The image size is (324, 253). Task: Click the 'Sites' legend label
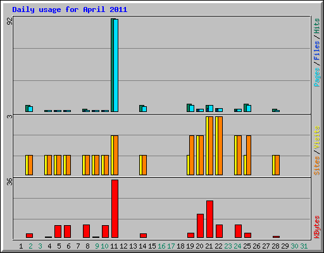tap(316, 166)
